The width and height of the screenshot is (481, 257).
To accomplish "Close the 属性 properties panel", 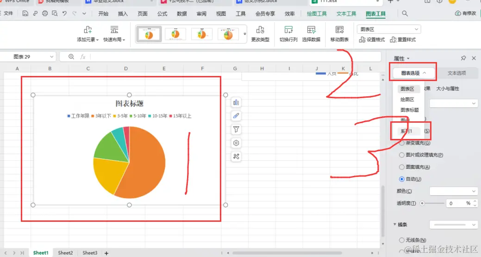I will coord(474,58).
